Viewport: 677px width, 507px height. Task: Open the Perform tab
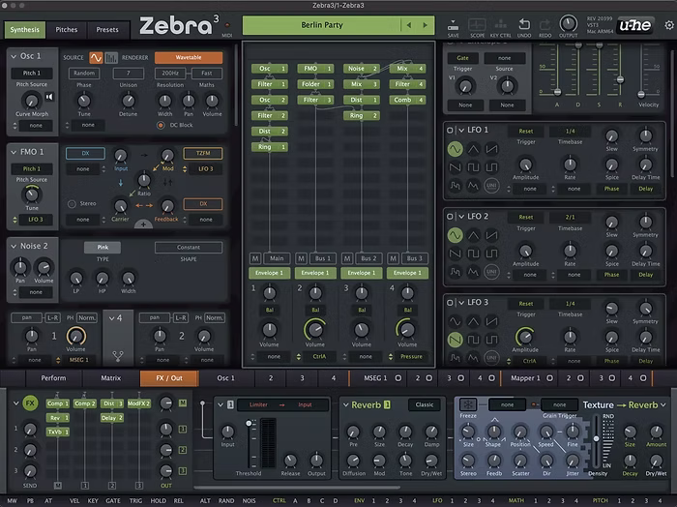click(53, 378)
